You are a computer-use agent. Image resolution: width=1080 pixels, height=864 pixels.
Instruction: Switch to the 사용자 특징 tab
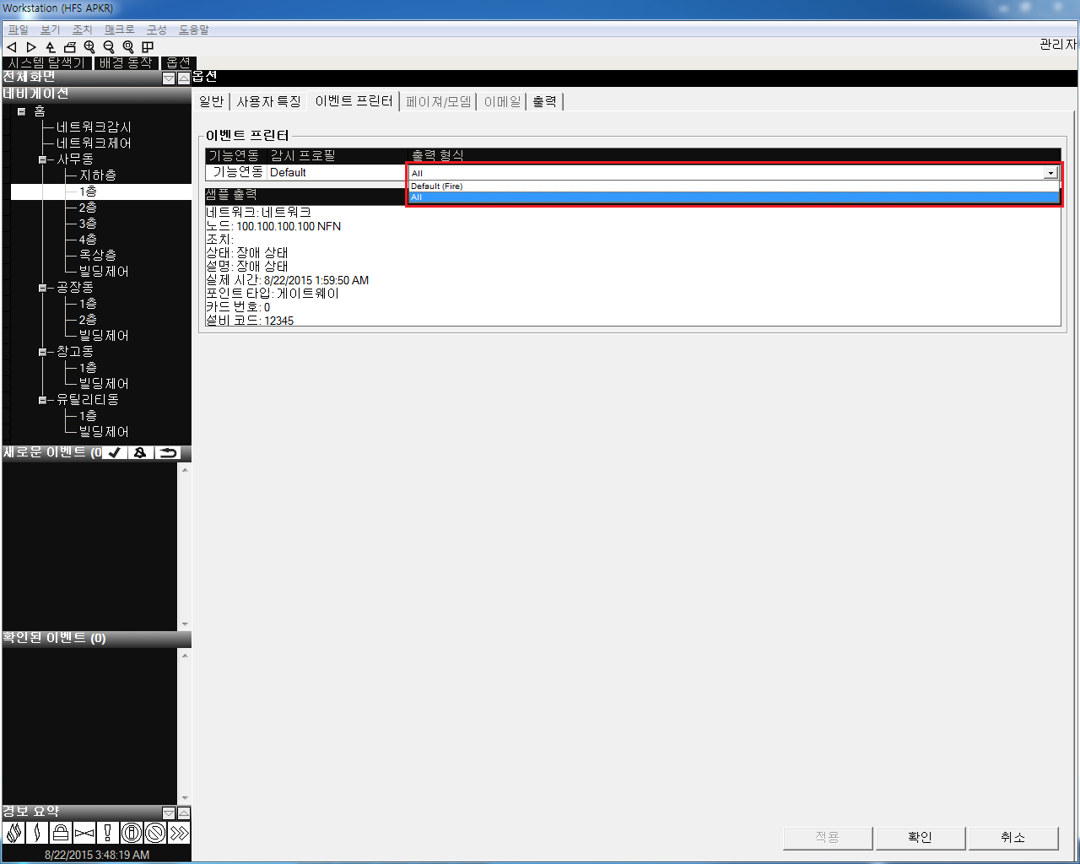pyautogui.click(x=268, y=101)
